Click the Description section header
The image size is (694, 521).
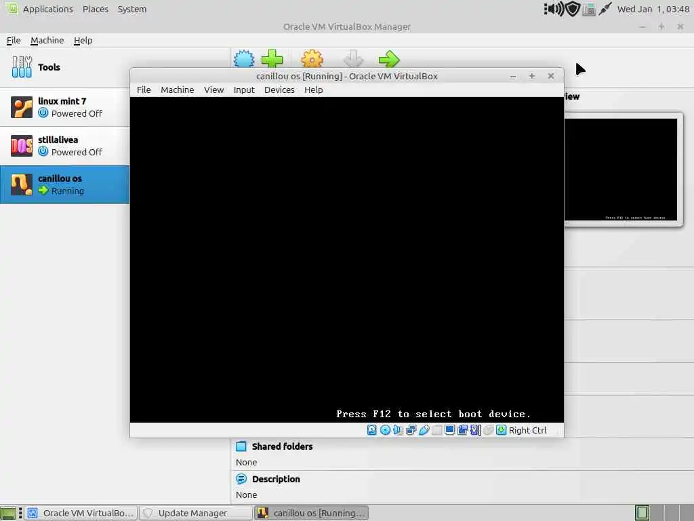(x=276, y=479)
